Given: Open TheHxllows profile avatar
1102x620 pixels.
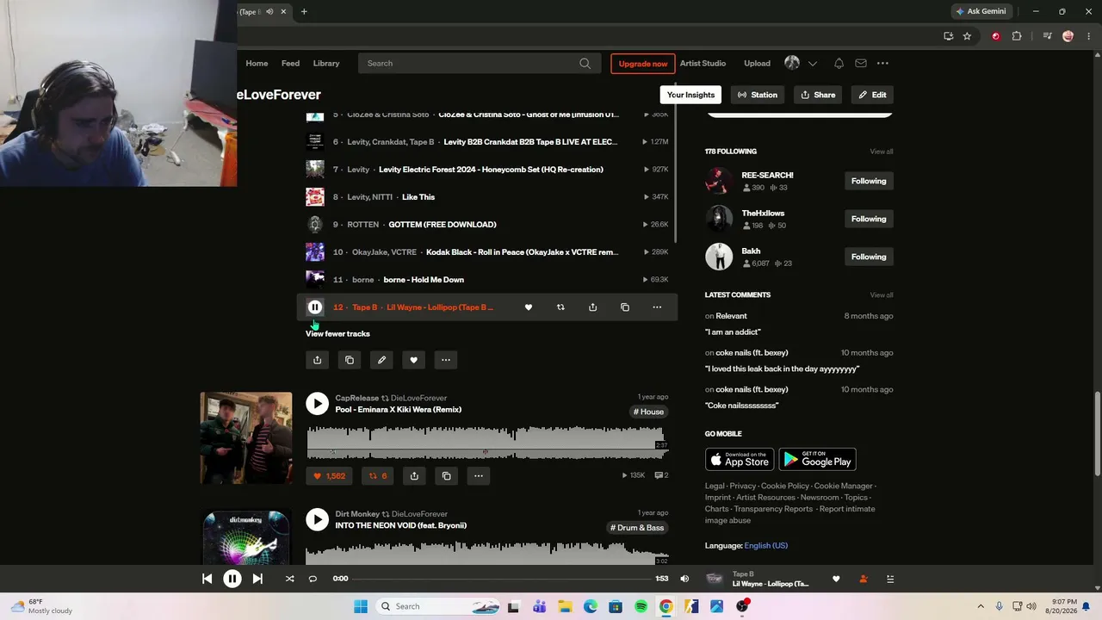Looking at the screenshot, I should click(719, 219).
